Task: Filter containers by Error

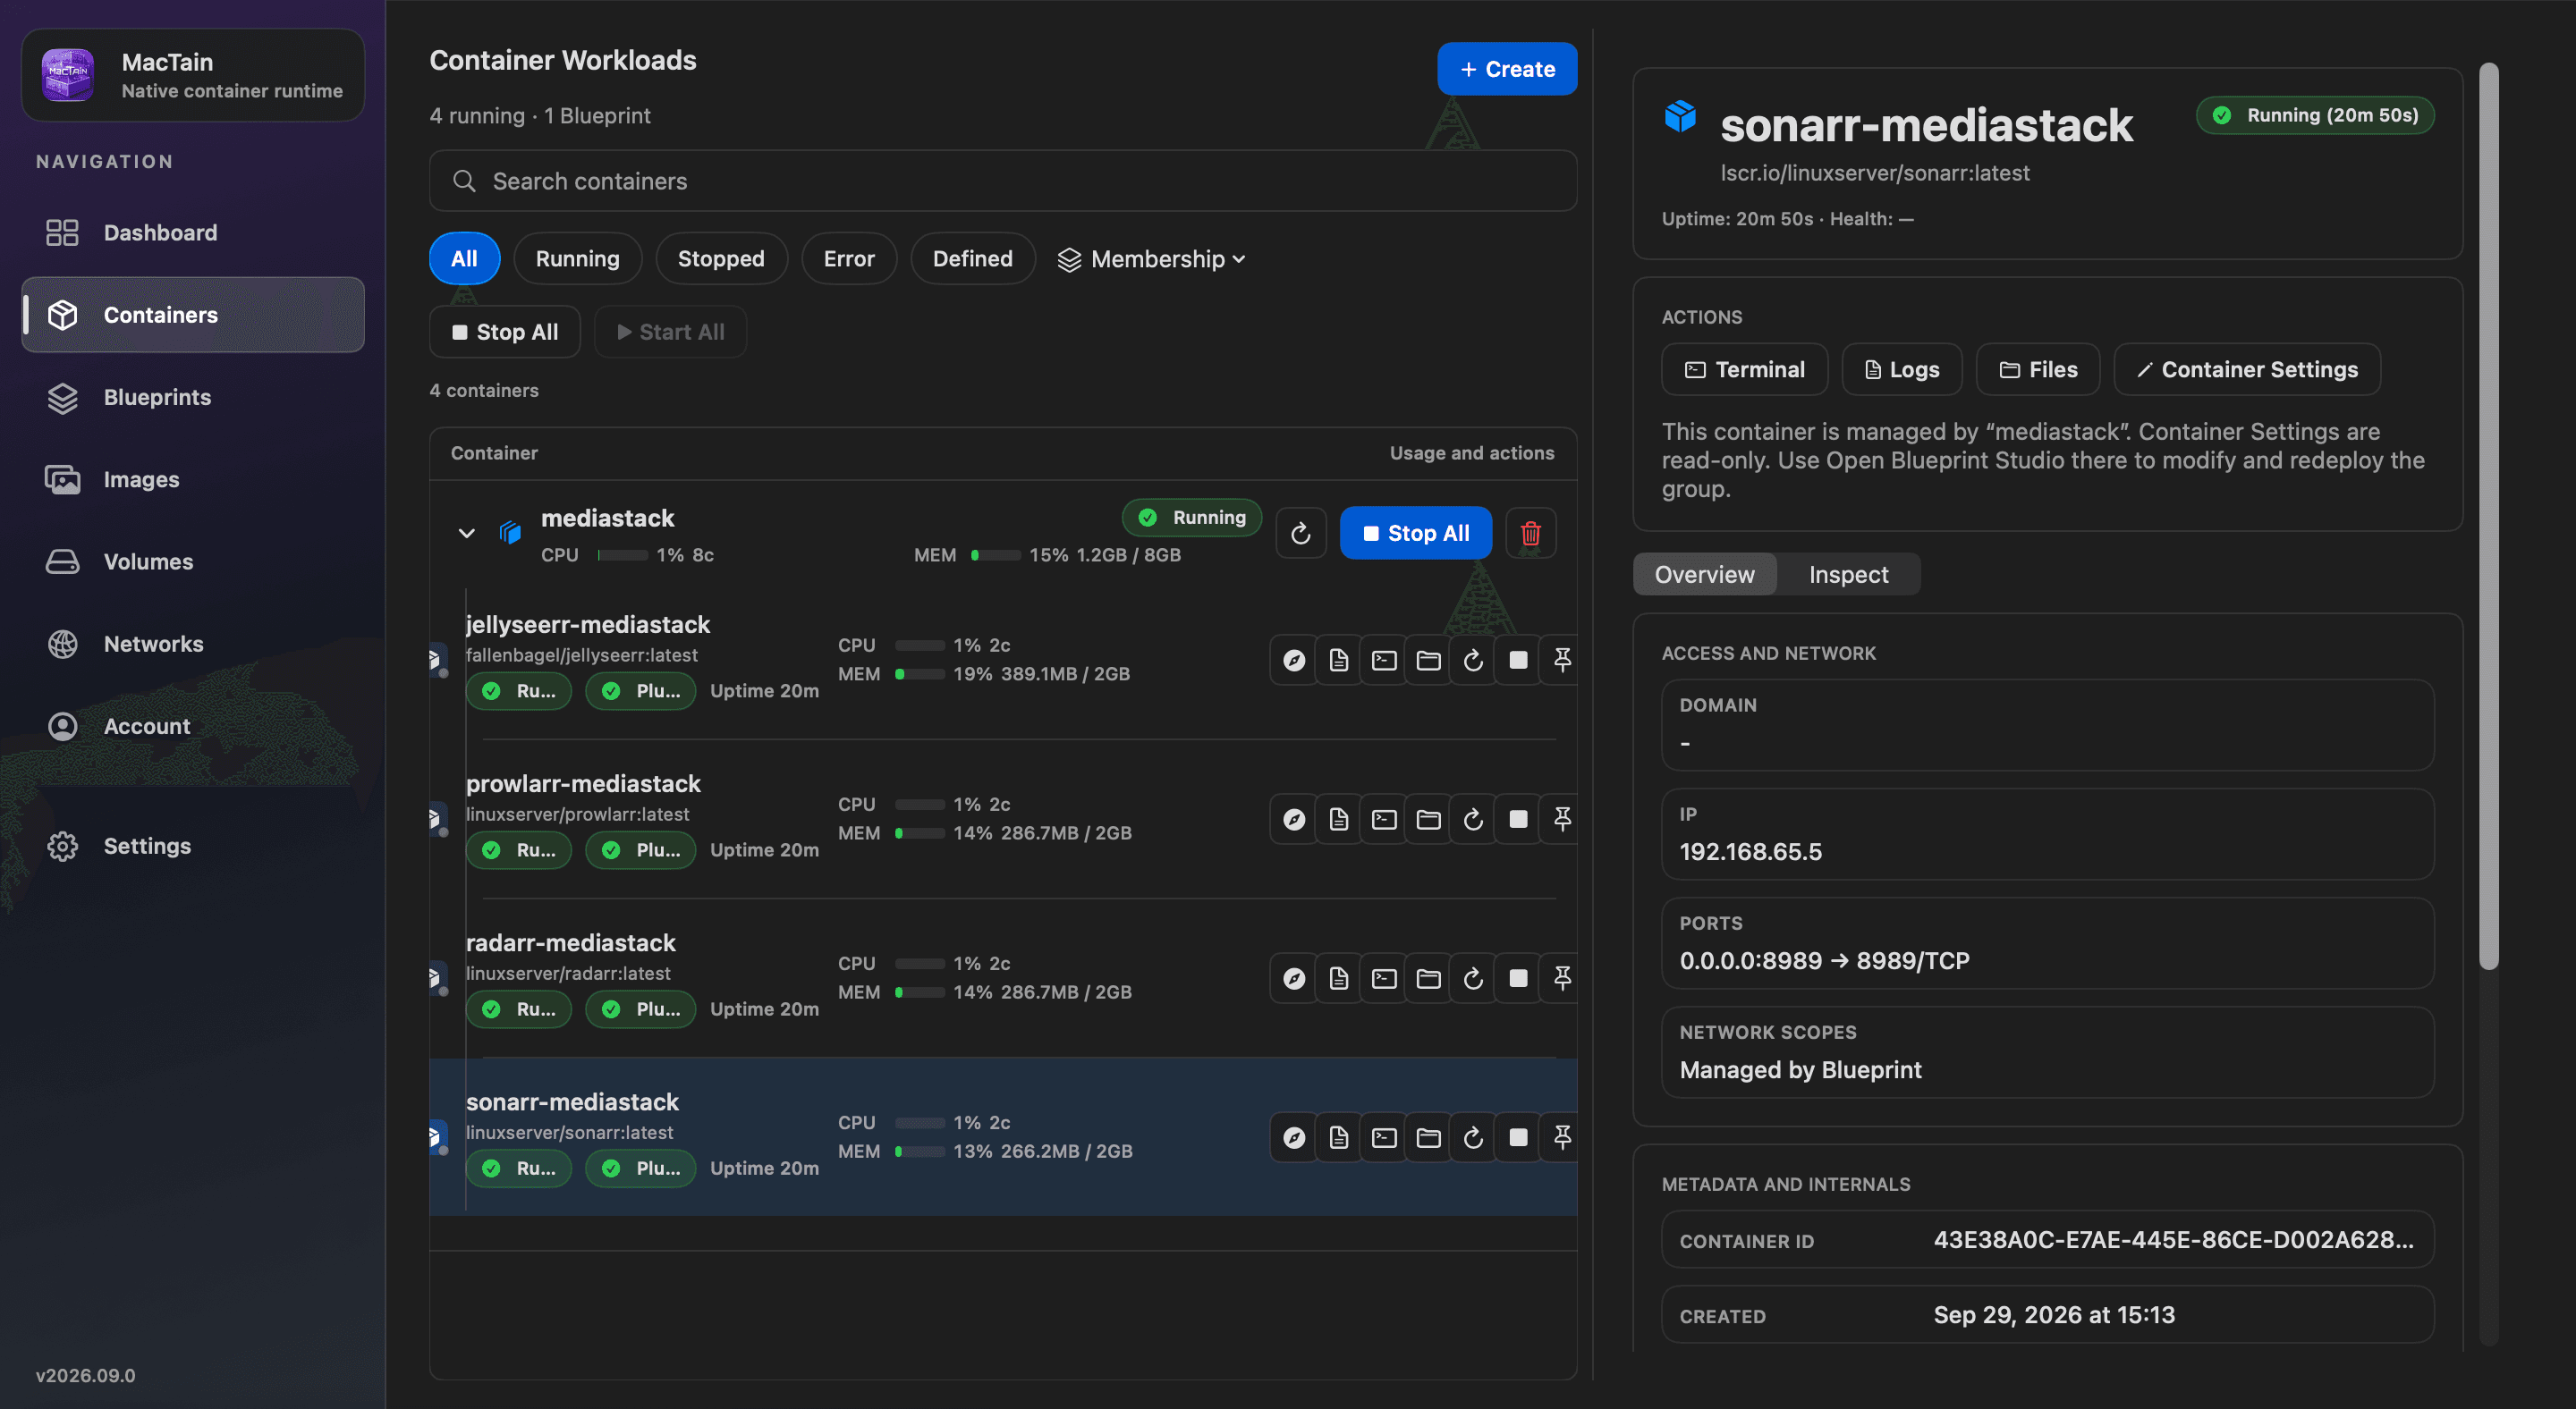Action: pos(849,258)
